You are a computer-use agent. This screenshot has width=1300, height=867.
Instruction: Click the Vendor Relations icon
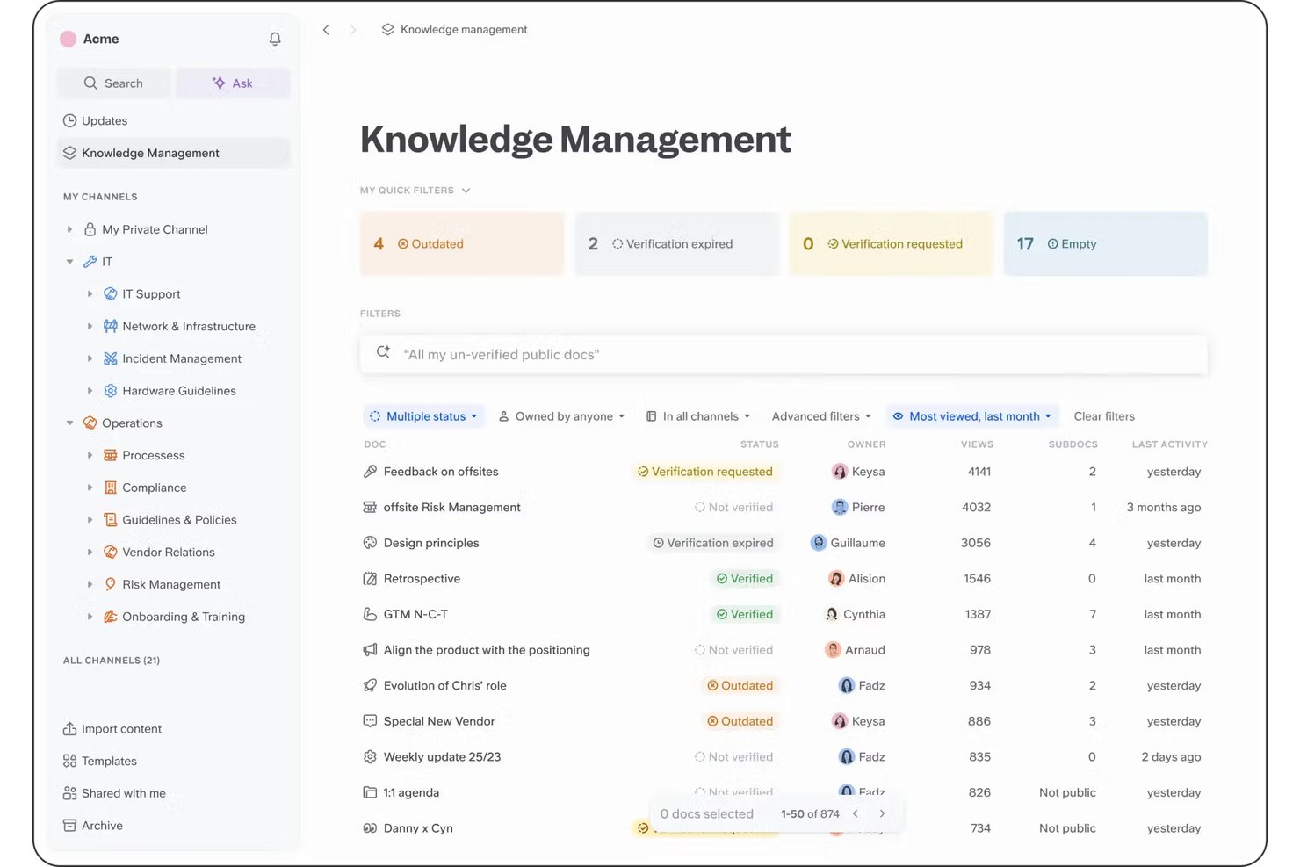click(111, 552)
